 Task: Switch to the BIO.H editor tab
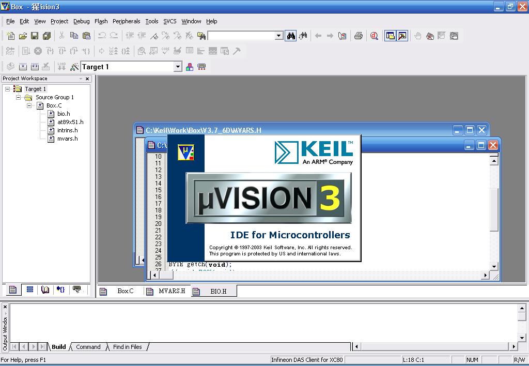coord(214,291)
